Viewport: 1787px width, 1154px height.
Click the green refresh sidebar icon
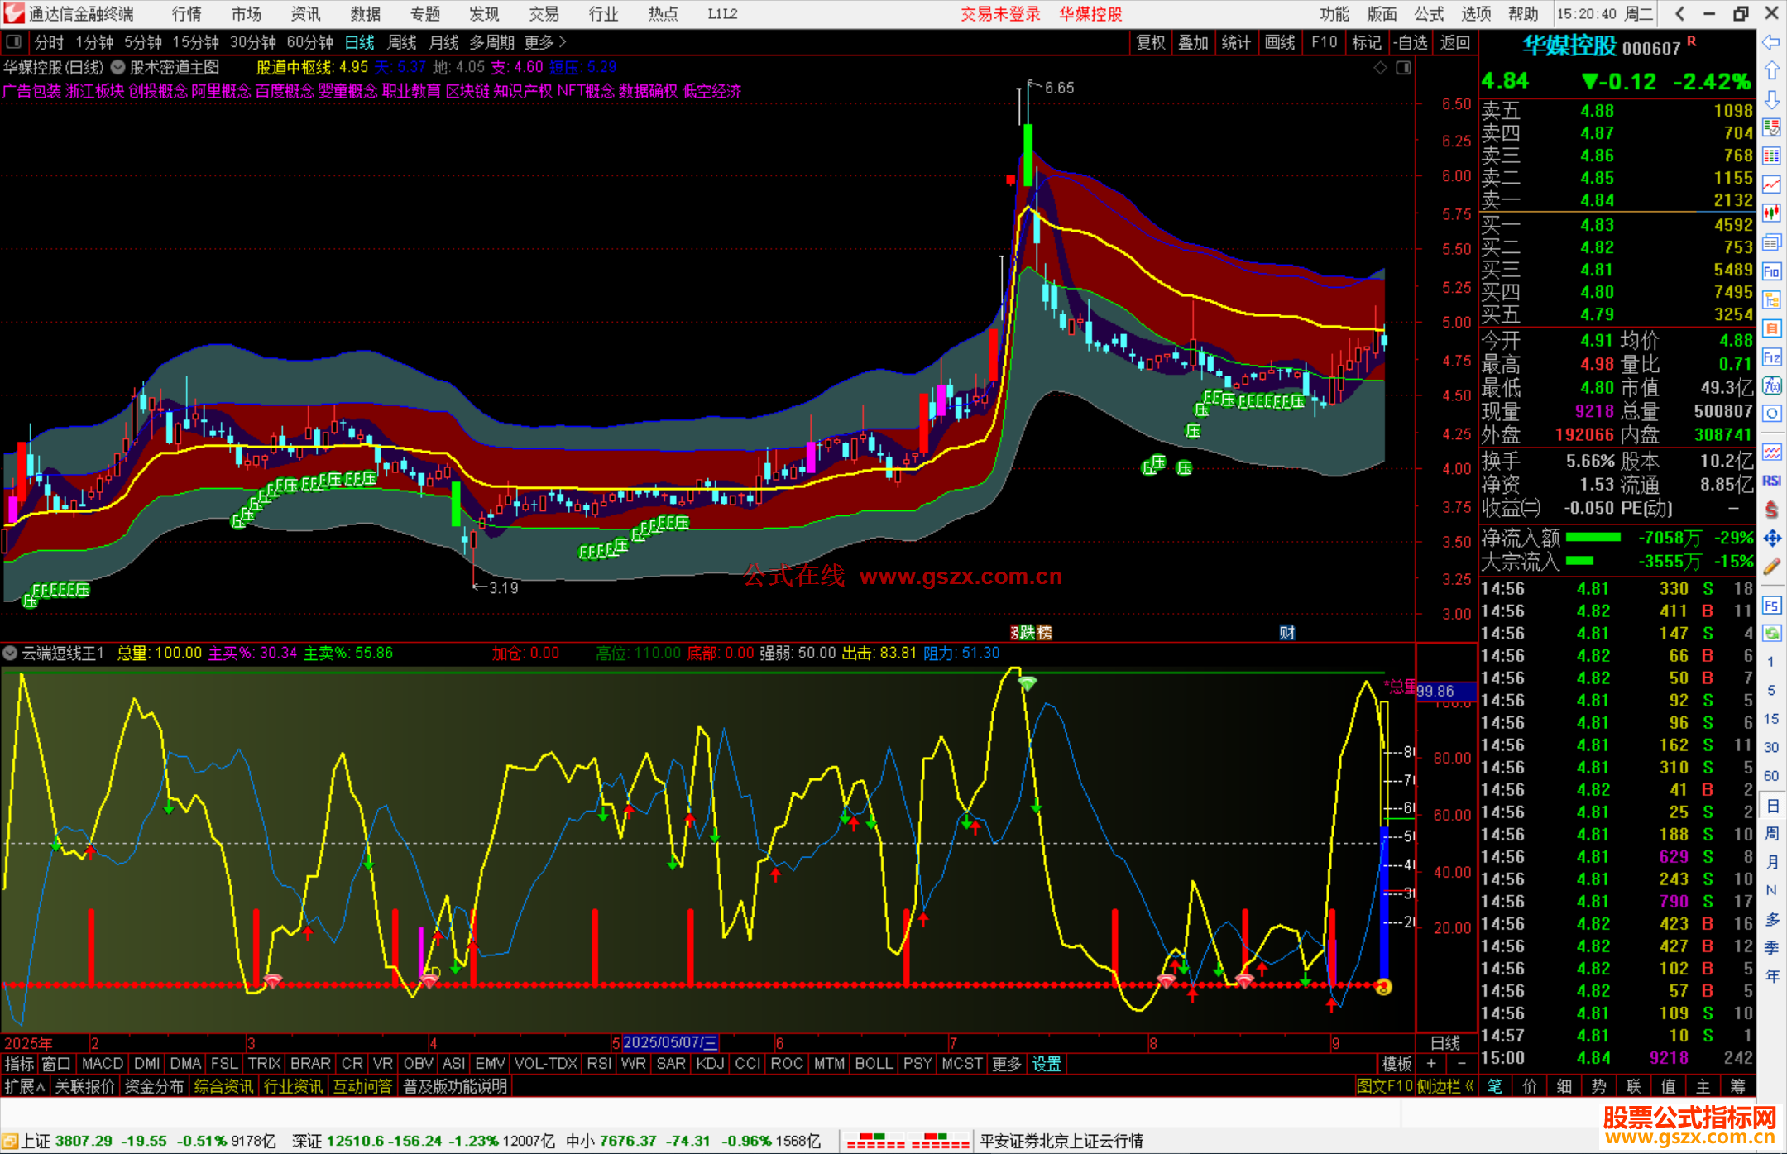(1771, 634)
